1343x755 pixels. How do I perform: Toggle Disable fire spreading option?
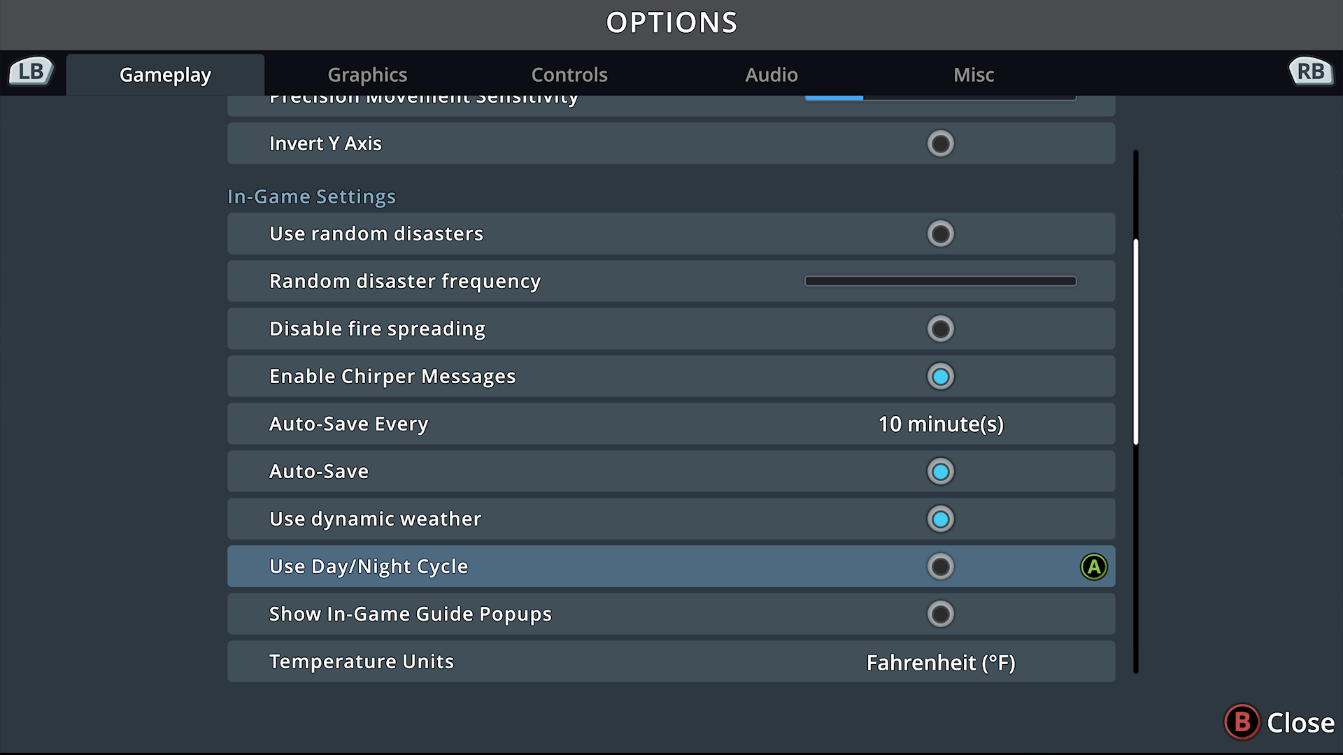point(941,329)
